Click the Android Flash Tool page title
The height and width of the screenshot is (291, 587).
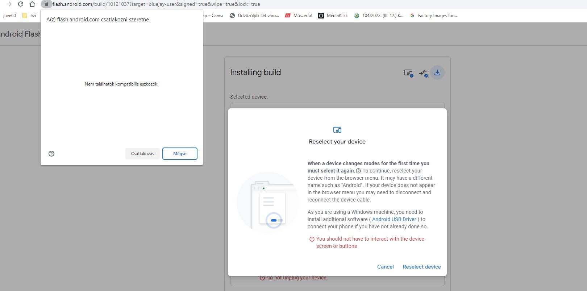coord(20,34)
